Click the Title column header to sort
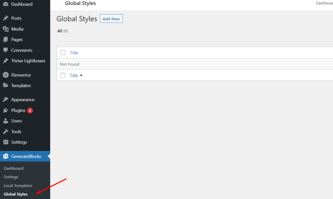The width and height of the screenshot is (333, 199). coord(74,53)
